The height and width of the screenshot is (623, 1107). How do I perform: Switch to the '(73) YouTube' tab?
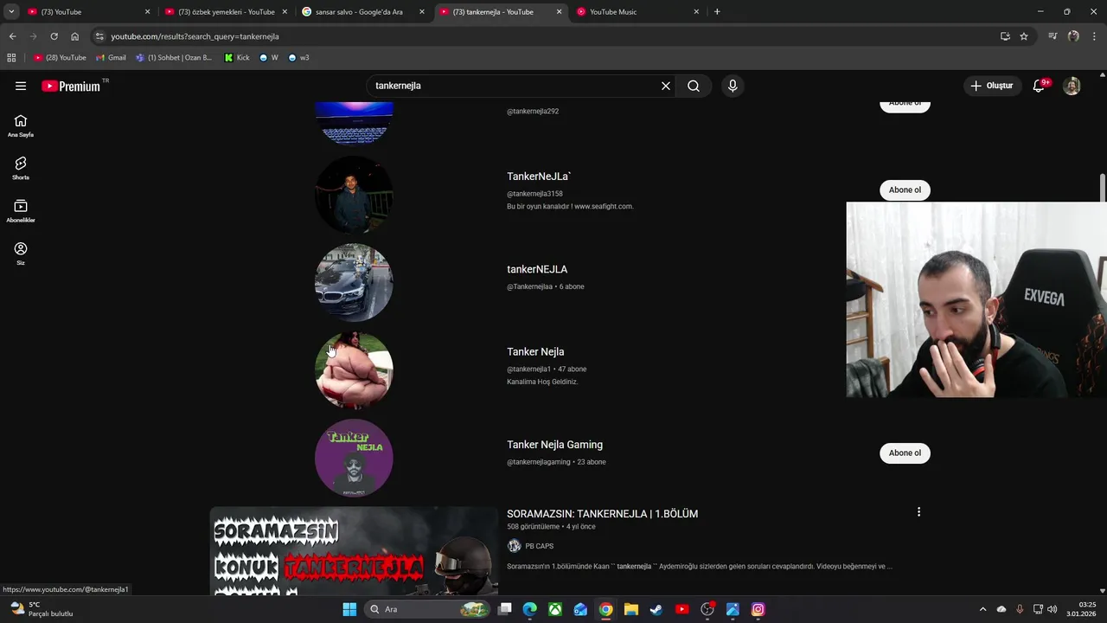pos(88,12)
